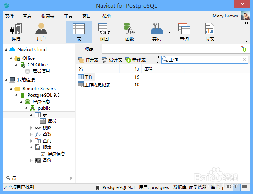Select the 报表 (Report) toolbar icon
The height and width of the screenshot is (194, 253).
[210, 32]
